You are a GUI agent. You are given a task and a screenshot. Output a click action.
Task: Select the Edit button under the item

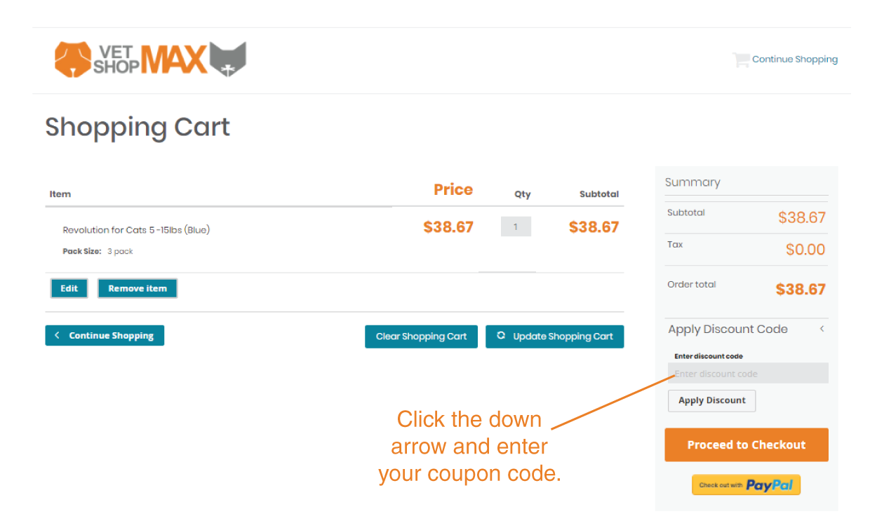click(69, 289)
